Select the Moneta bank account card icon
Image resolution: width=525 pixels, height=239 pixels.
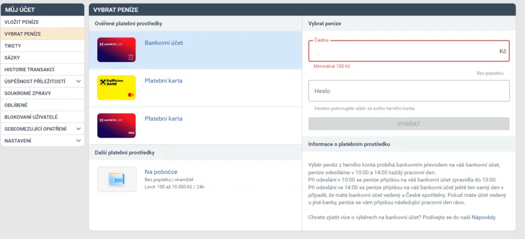(x=116, y=50)
